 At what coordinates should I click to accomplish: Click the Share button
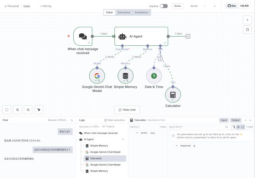pyautogui.click(x=177, y=6)
